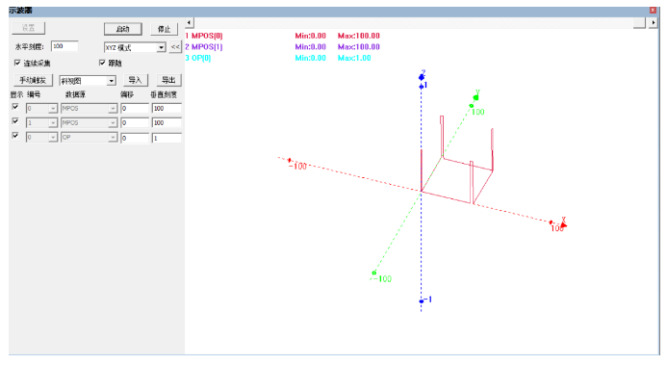Open the data source dropdown of the OP row
The height and width of the screenshot is (365, 667).
coord(89,138)
